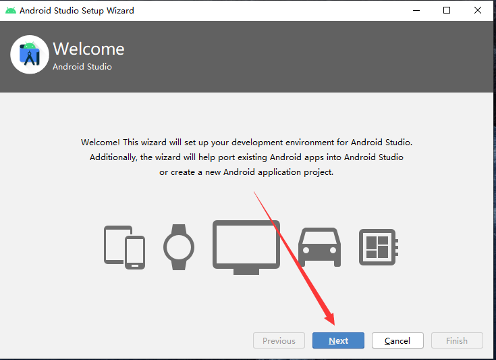Minimize the Setup Wizard window

point(416,10)
